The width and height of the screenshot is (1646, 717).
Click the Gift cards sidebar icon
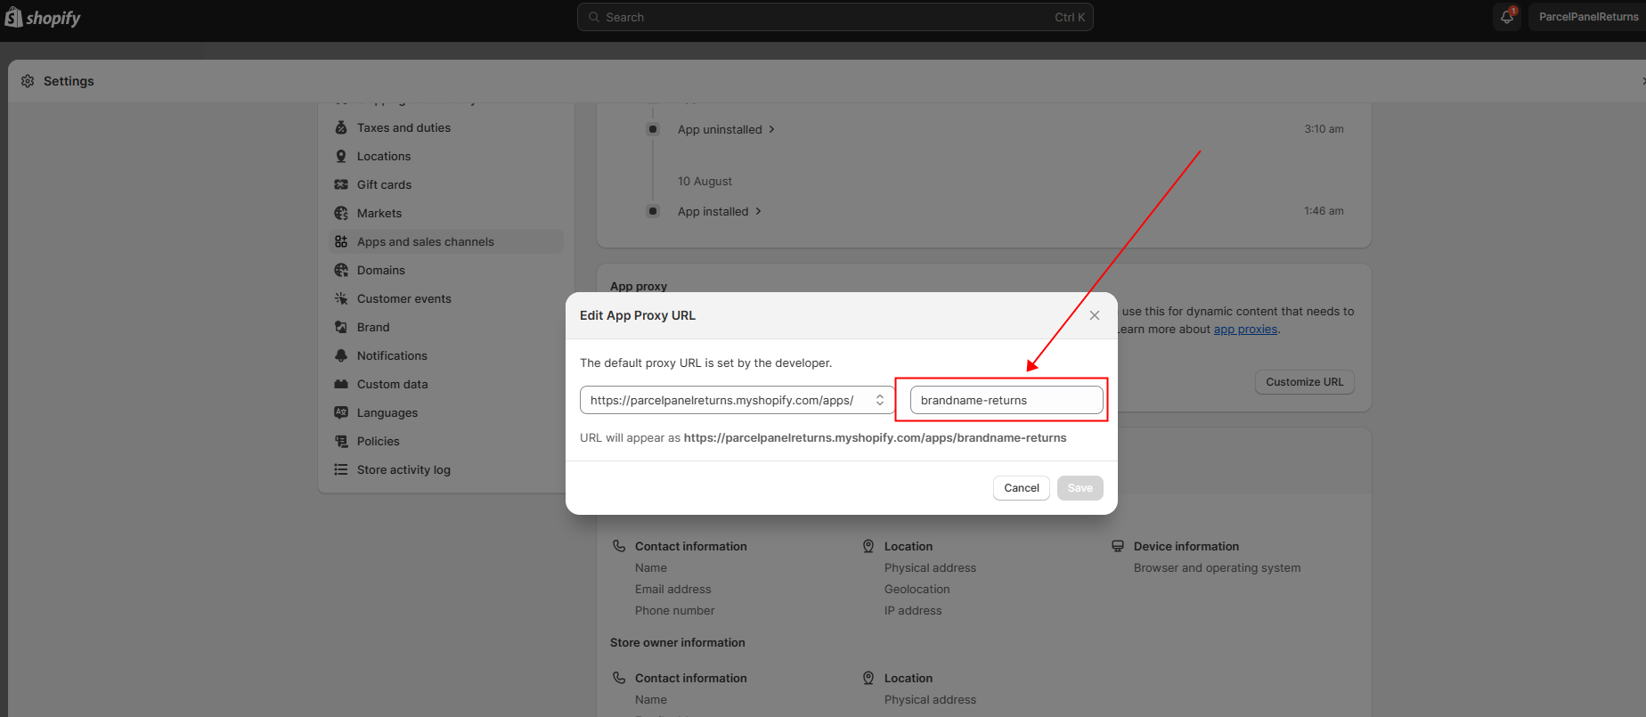point(341,184)
